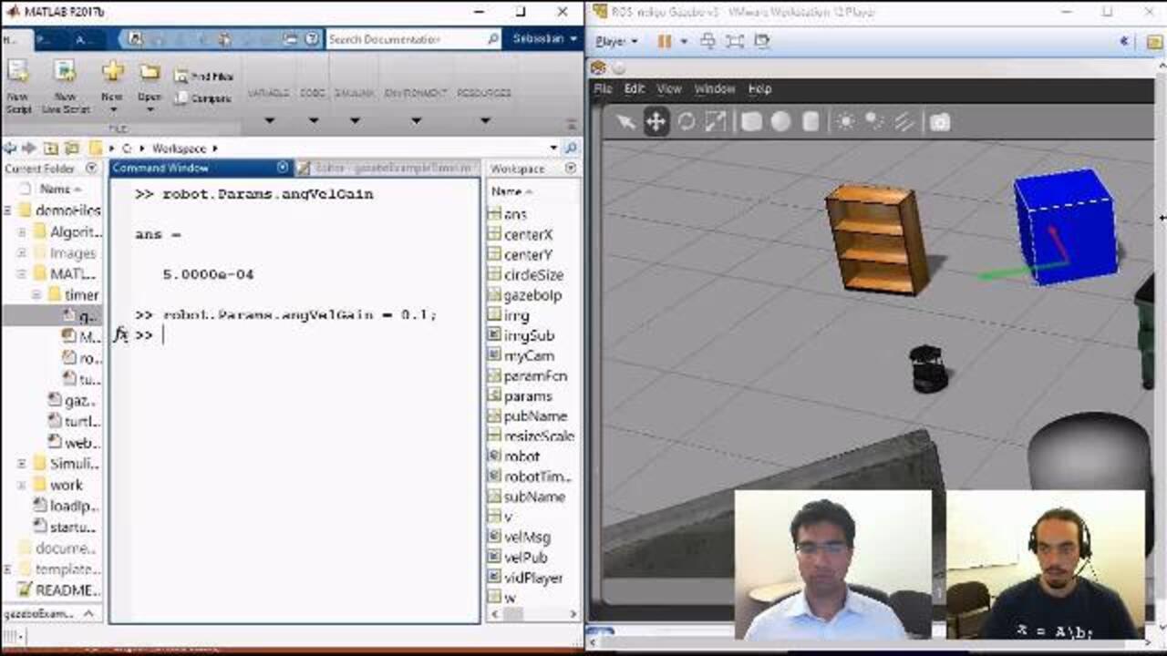This screenshot has height=656, width=1167.
Task: Expand the Simulink folder tree node
Action: point(22,464)
